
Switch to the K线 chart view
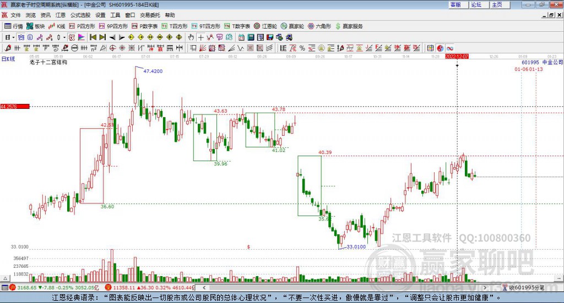tap(57, 26)
